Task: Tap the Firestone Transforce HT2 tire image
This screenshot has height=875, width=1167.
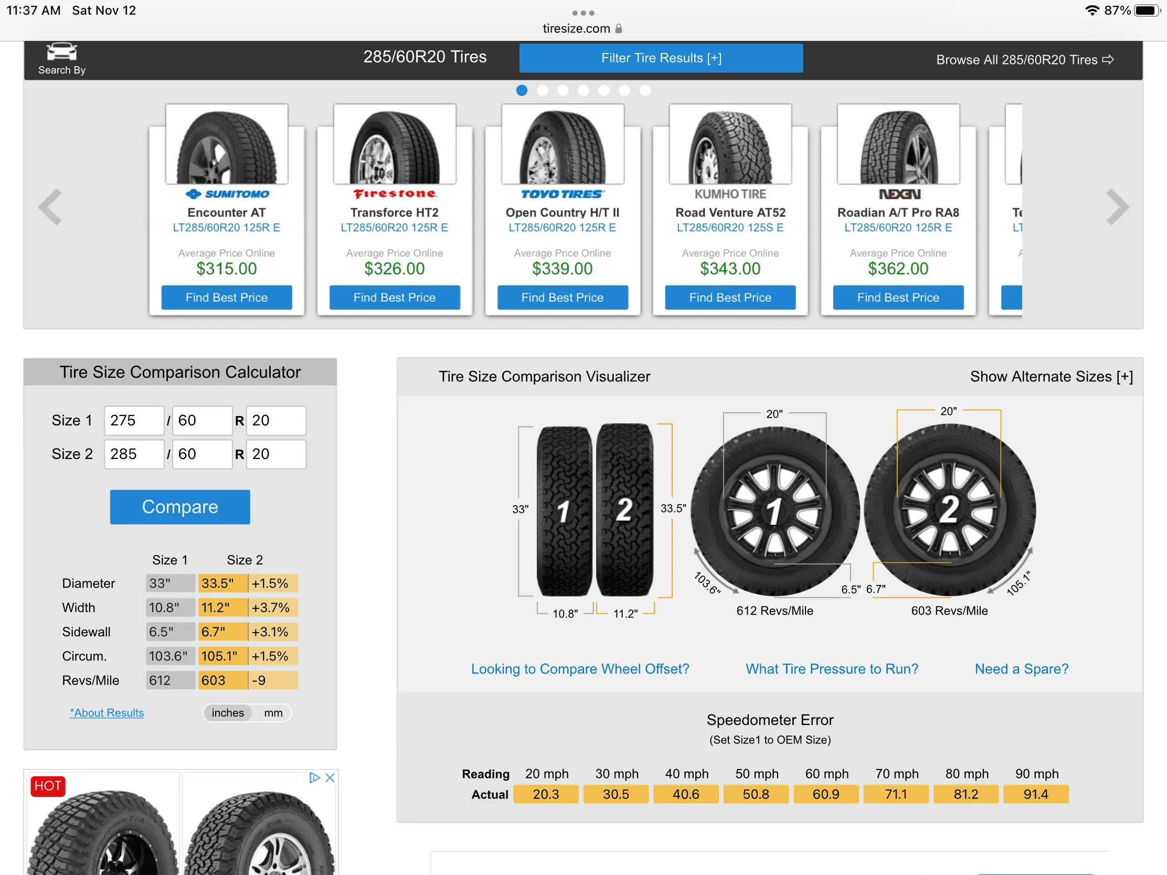Action: 395,144
